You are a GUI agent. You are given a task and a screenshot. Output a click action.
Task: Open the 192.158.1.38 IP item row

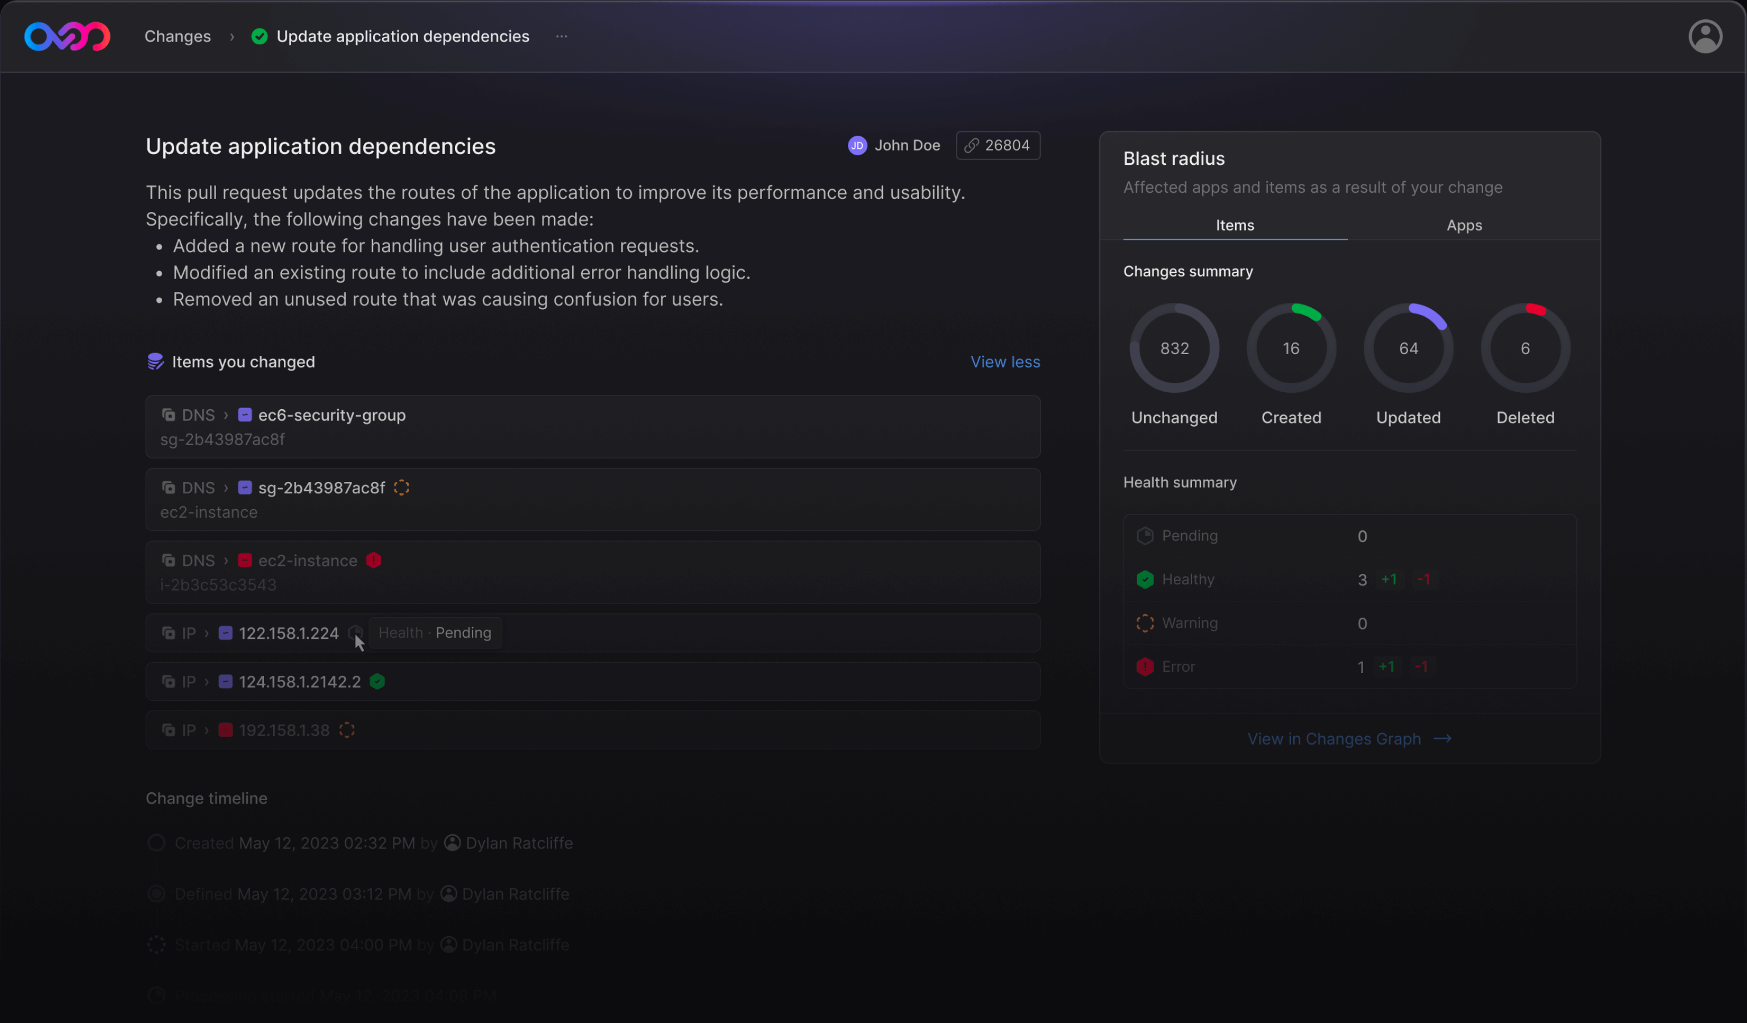pyautogui.click(x=592, y=730)
